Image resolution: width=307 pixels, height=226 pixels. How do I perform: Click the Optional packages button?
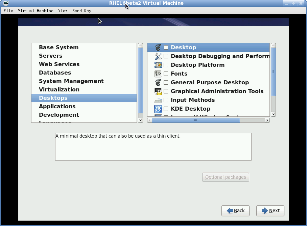click(x=226, y=177)
